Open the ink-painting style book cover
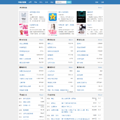 pos(81,30)
